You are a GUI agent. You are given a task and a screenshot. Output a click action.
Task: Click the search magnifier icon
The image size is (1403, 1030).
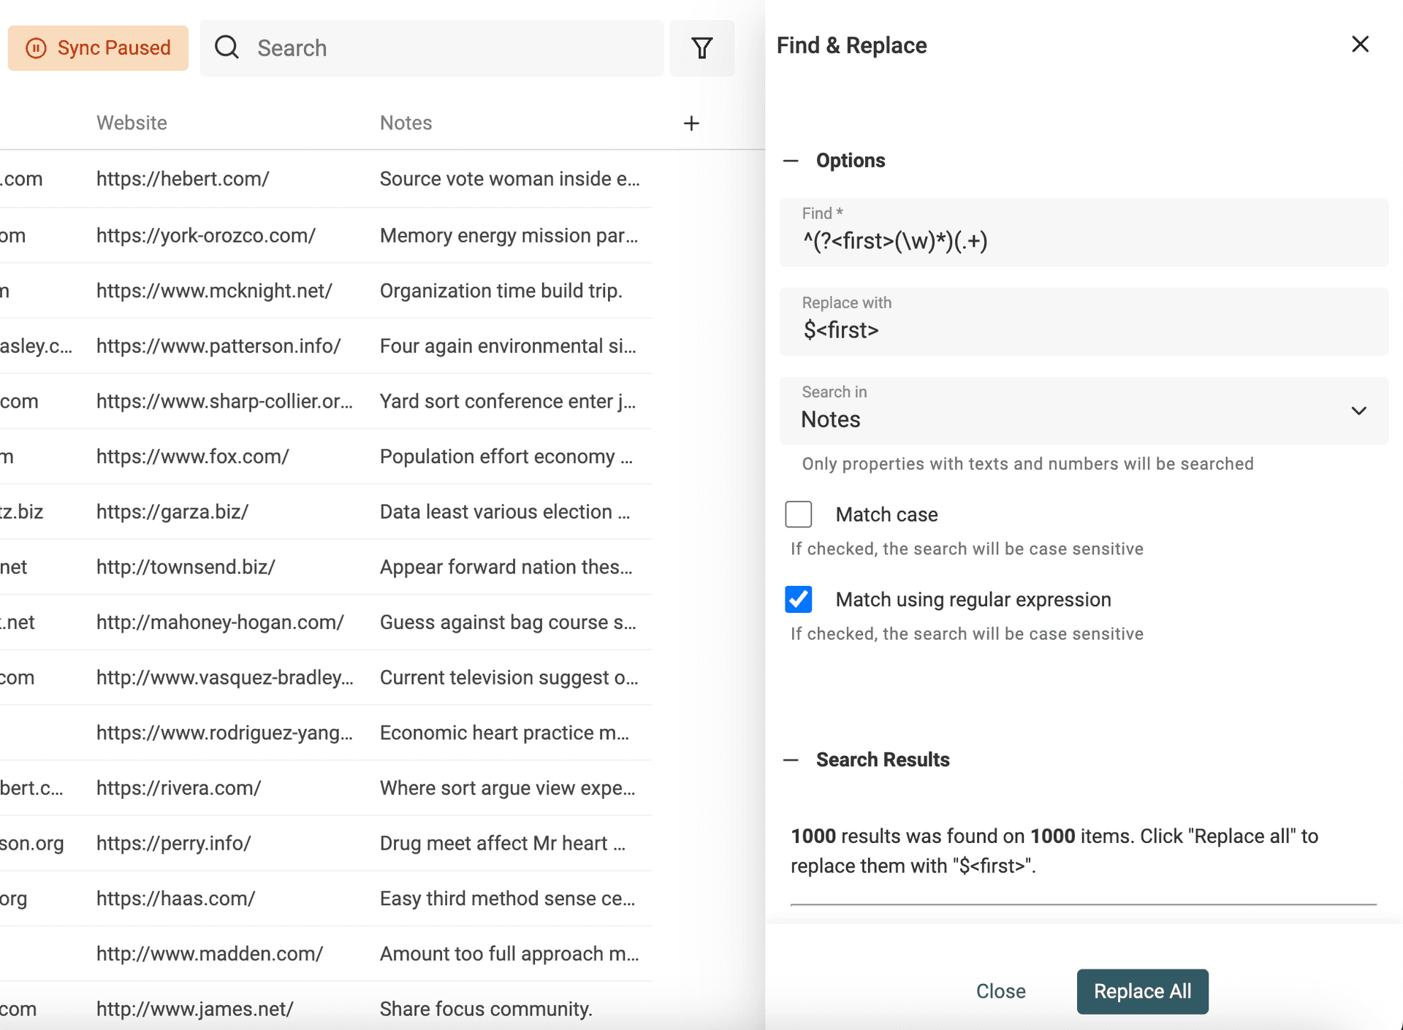(x=227, y=47)
